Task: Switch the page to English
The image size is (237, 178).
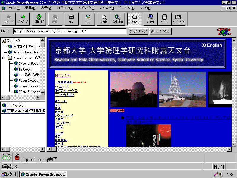Action: click(212, 45)
